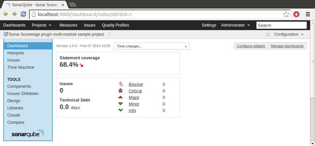Bookmark the page with the star icon
The width and height of the screenshot is (315, 146).
click(x=286, y=14)
